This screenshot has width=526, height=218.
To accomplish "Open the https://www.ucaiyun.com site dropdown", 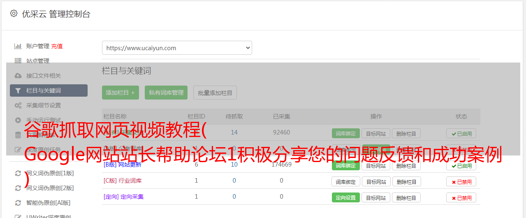I will point(177,48).
